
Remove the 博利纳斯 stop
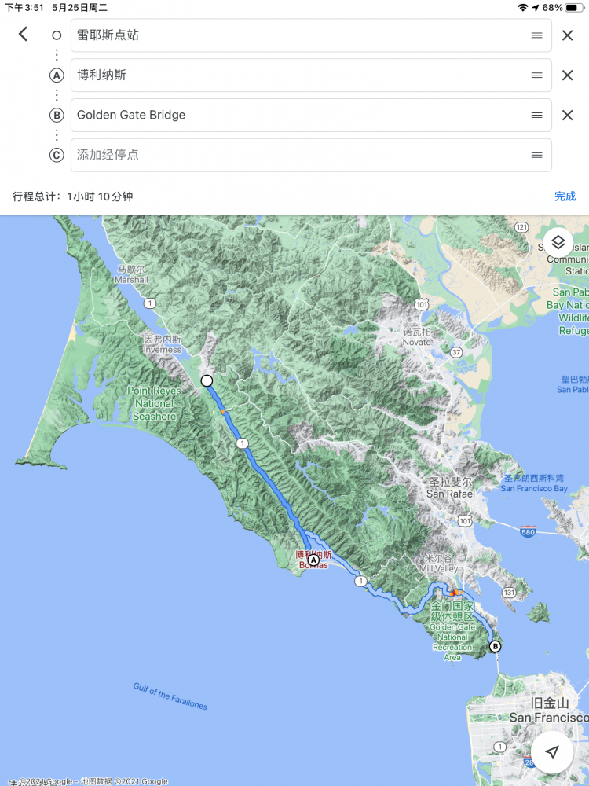tap(567, 75)
